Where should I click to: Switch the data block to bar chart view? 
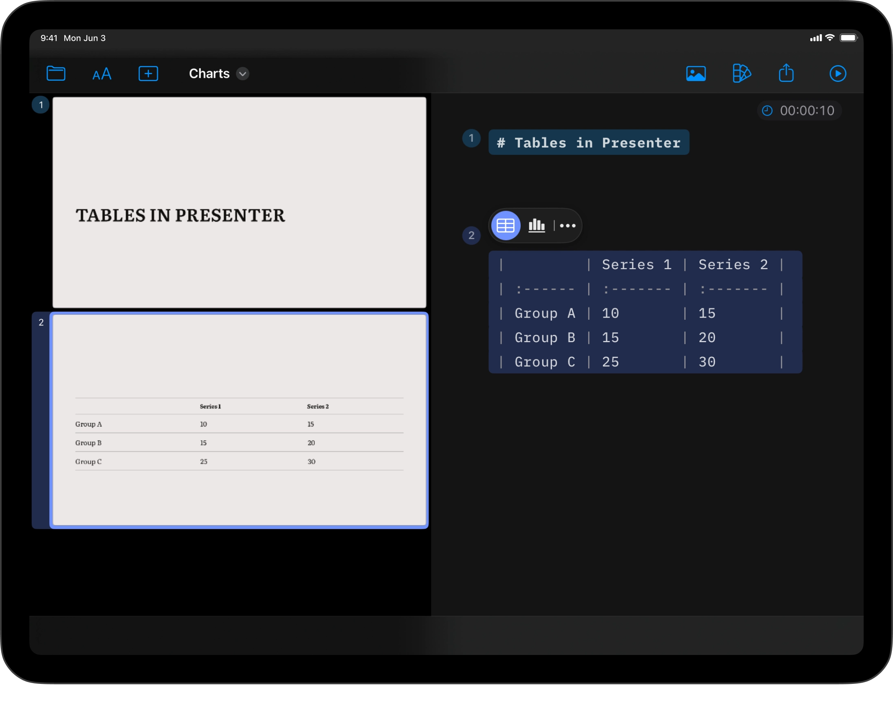537,225
